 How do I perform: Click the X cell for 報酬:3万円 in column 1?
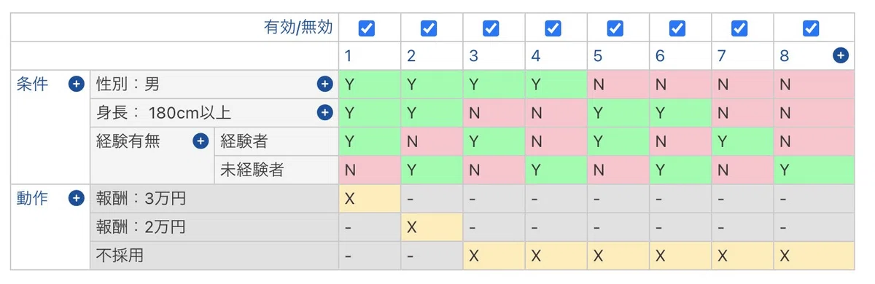369,198
